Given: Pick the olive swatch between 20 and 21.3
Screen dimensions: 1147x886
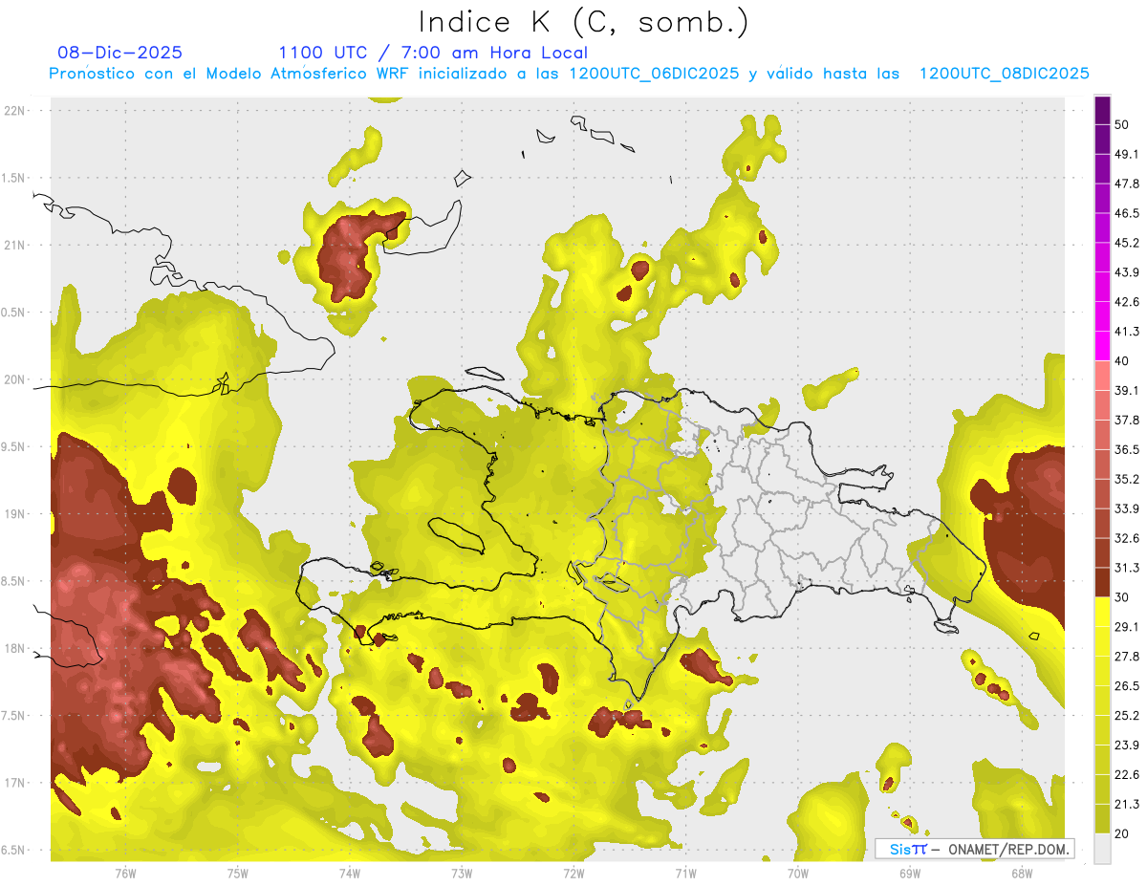Looking at the screenshot, I should 1102,820.
